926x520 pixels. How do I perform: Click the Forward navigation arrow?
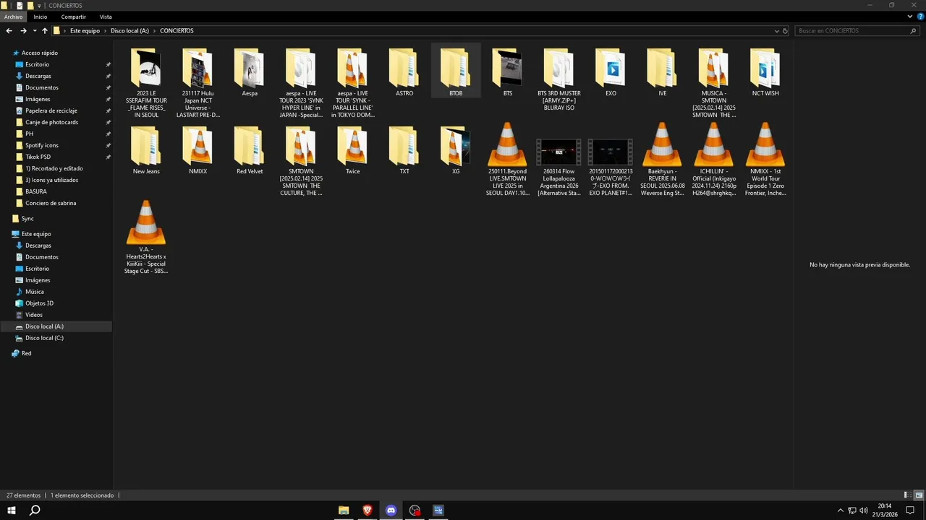coord(23,31)
